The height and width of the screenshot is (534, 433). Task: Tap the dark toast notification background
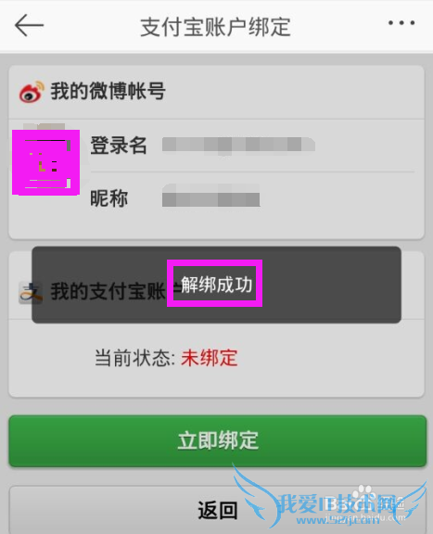pos(216,285)
